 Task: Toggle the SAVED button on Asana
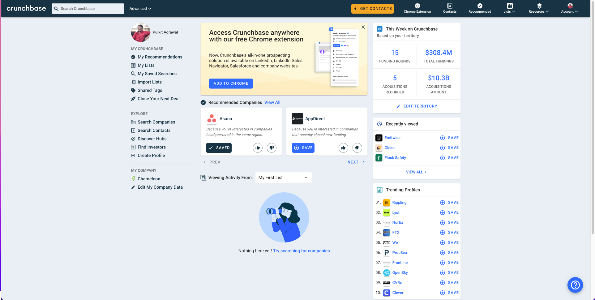tap(219, 148)
